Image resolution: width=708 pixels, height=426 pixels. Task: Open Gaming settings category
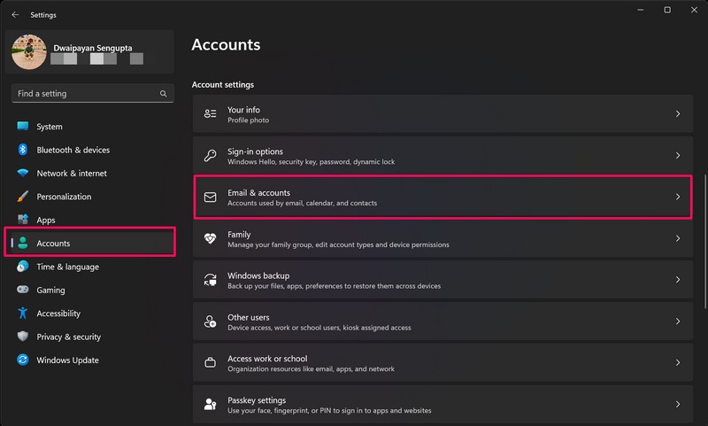(x=50, y=290)
